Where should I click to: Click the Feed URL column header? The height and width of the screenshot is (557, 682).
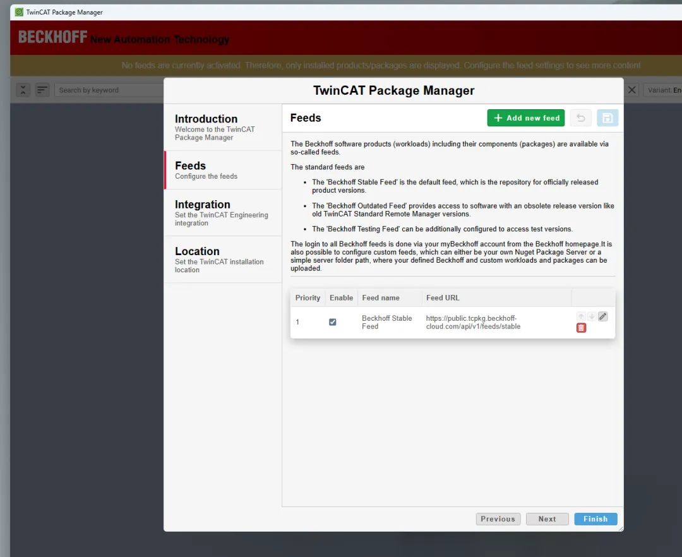tap(496, 298)
